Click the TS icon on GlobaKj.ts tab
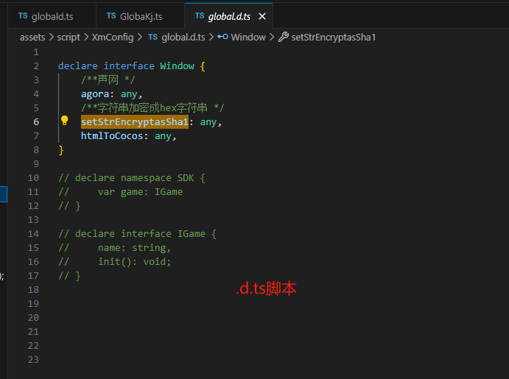This screenshot has width=509, height=379. pyautogui.click(x=111, y=16)
